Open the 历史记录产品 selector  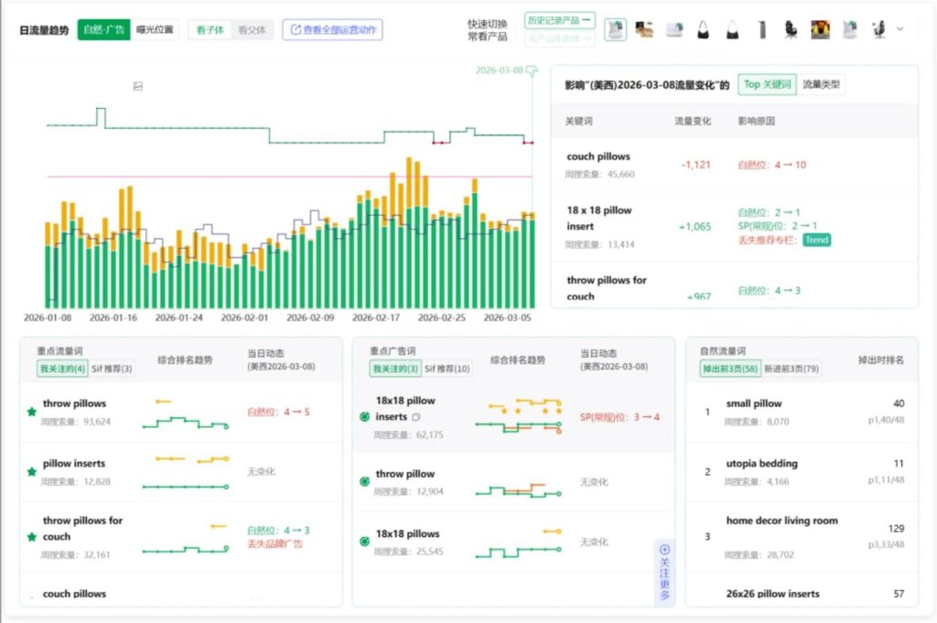[560, 19]
